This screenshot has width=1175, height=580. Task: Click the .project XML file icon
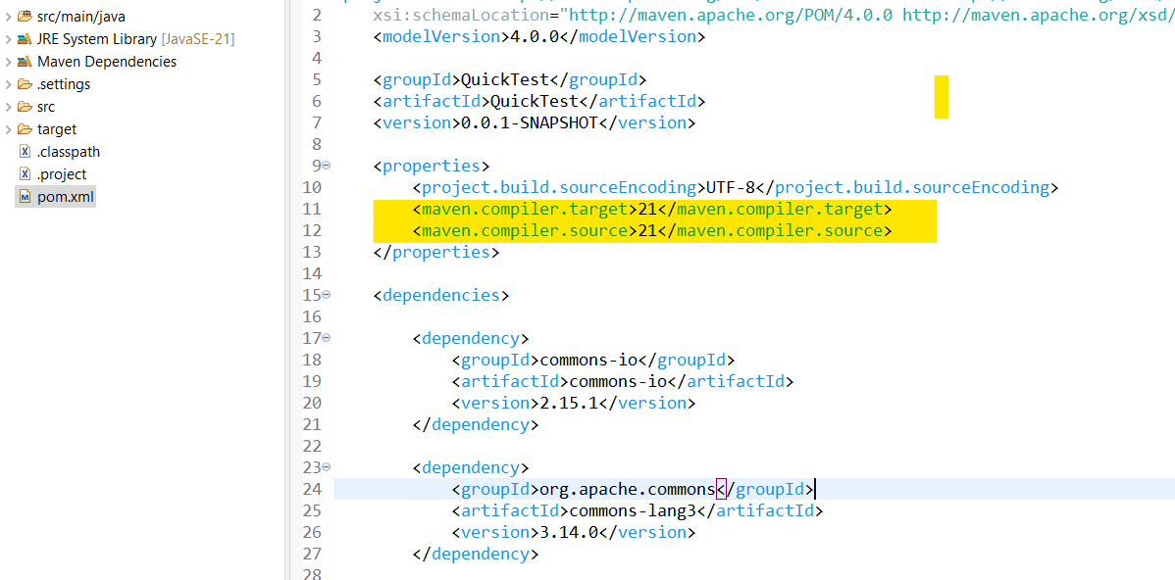point(25,173)
